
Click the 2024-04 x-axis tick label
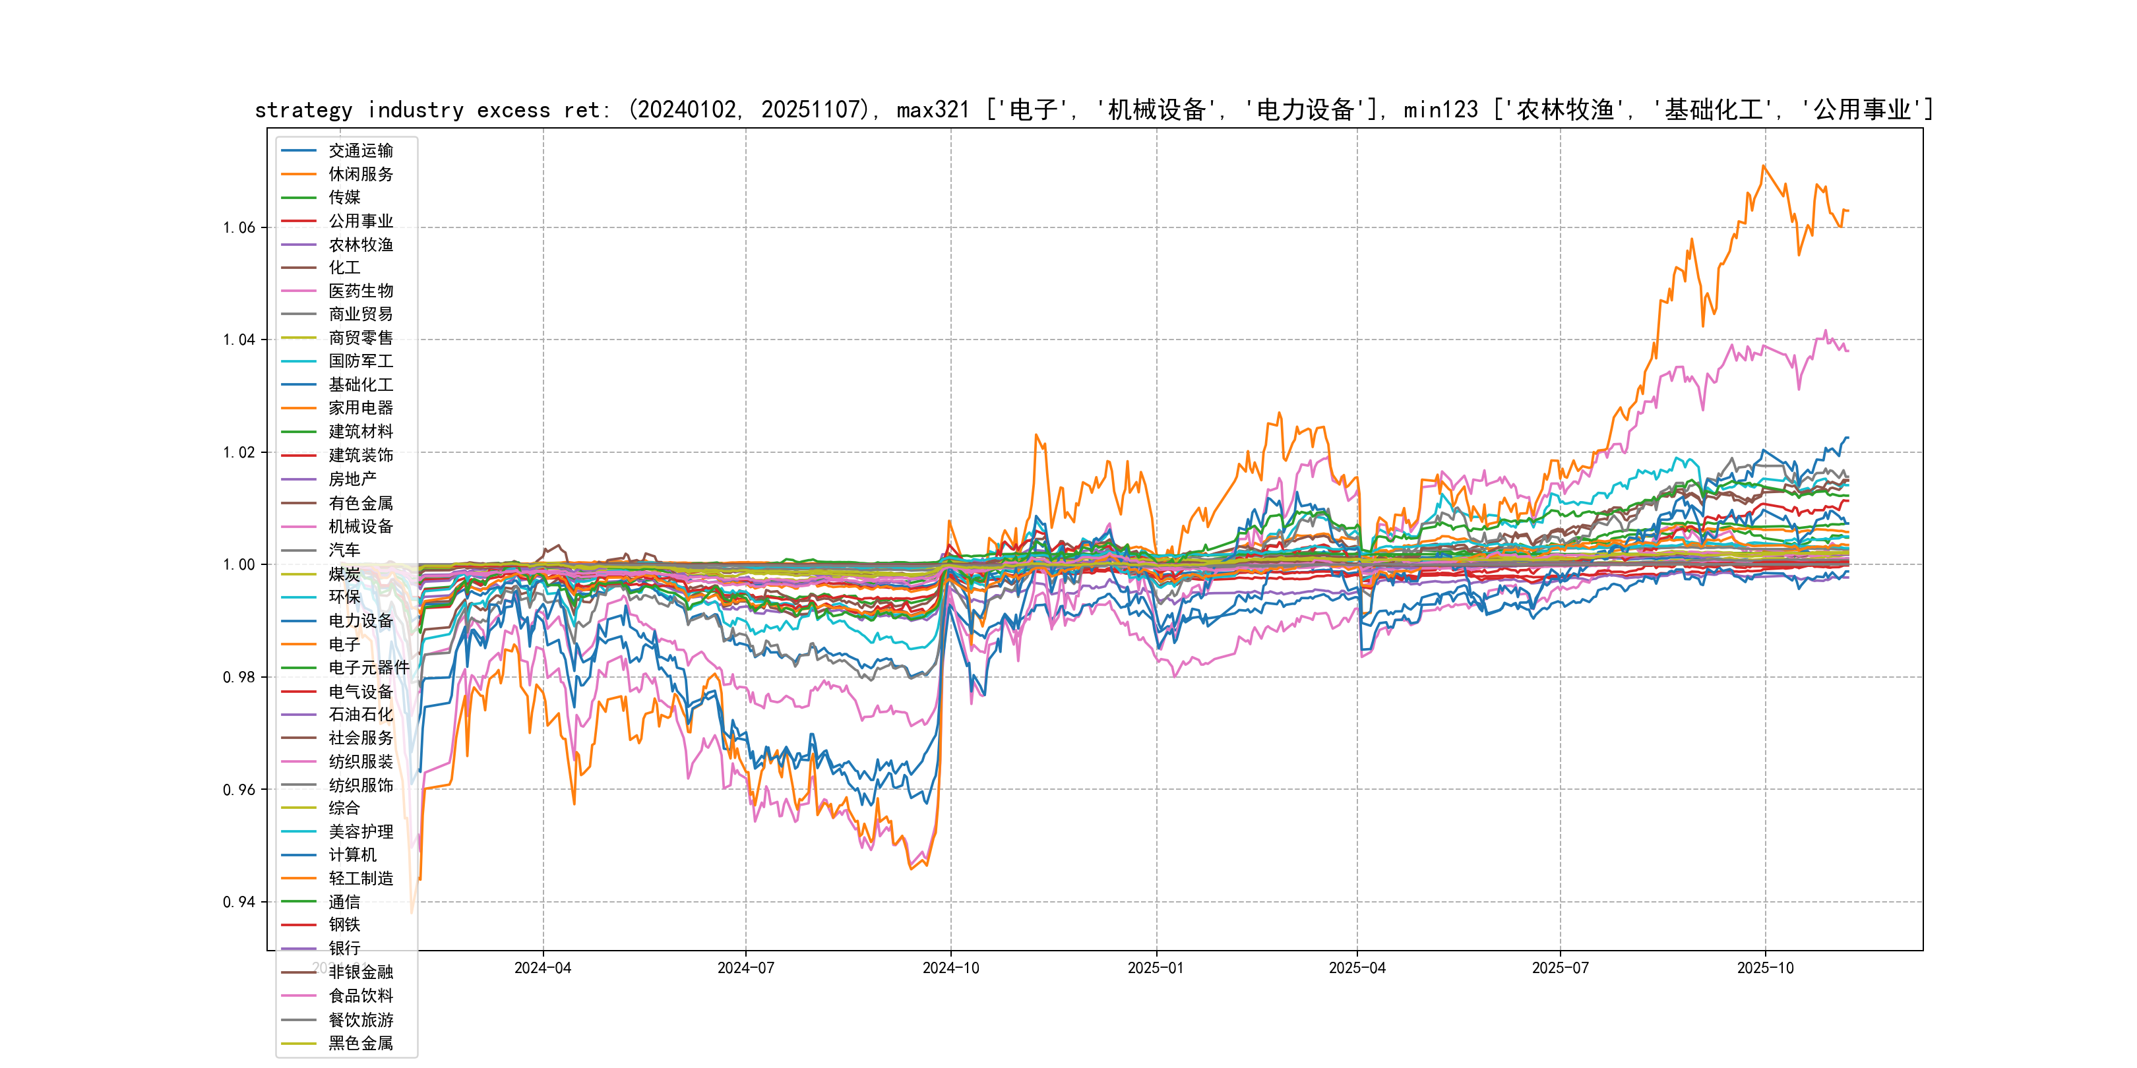click(543, 968)
